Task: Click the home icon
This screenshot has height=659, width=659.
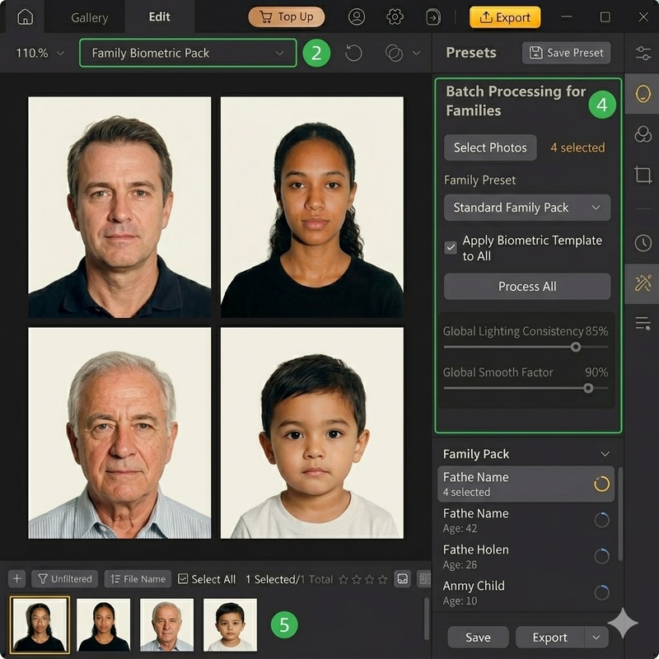Action: [26, 16]
